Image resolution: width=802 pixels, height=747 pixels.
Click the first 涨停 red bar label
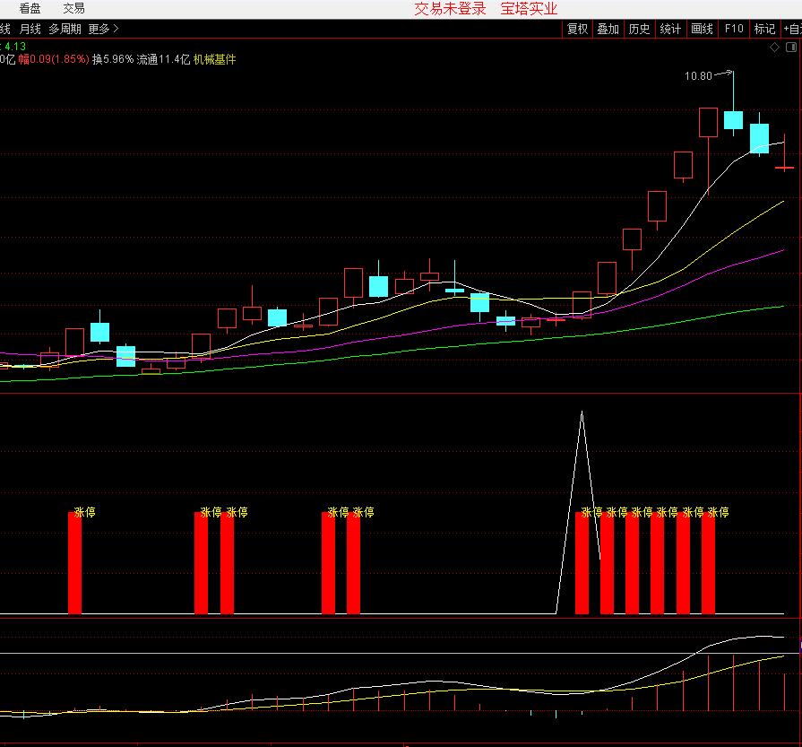84,513
